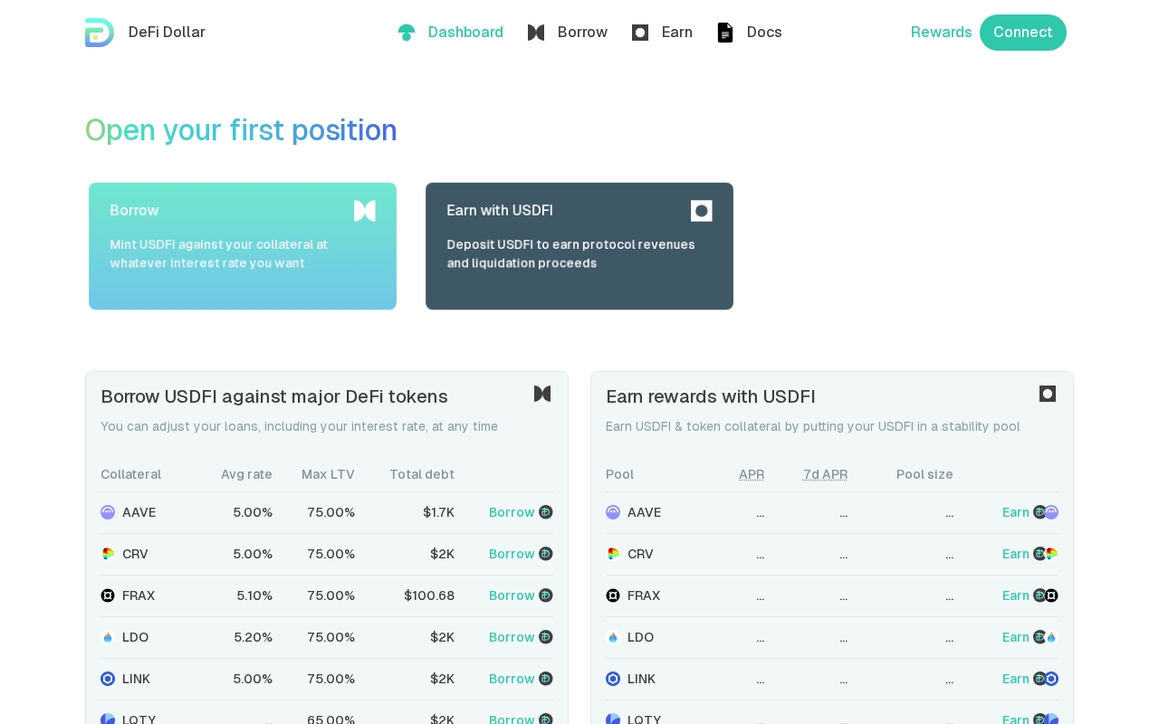The image size is (1159, 724).
Task: Open the Earn with USDFI card
Action: pyautogui.click(x=579, y=246)
